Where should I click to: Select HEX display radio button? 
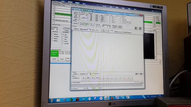pos(101,30)
